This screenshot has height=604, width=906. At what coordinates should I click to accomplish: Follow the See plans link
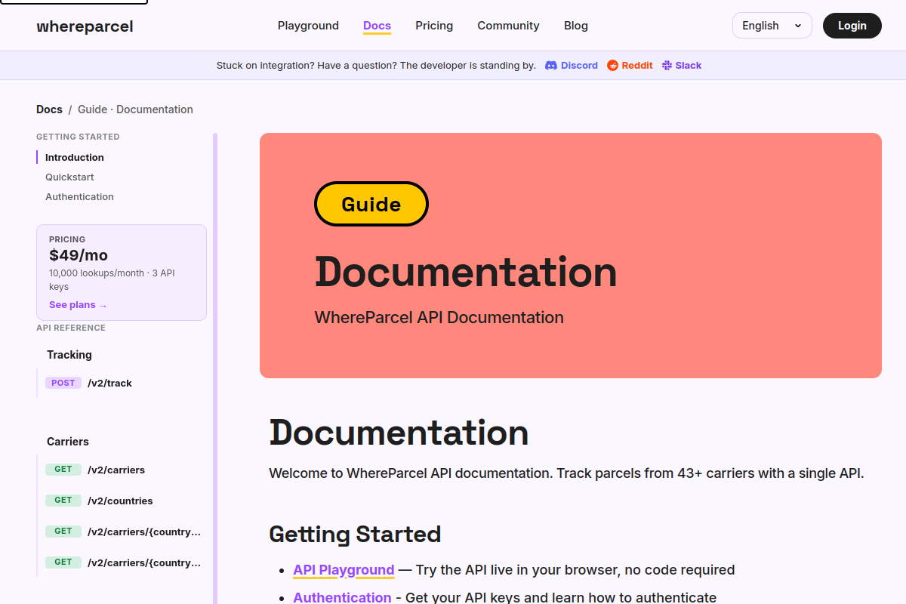point(79,305)
